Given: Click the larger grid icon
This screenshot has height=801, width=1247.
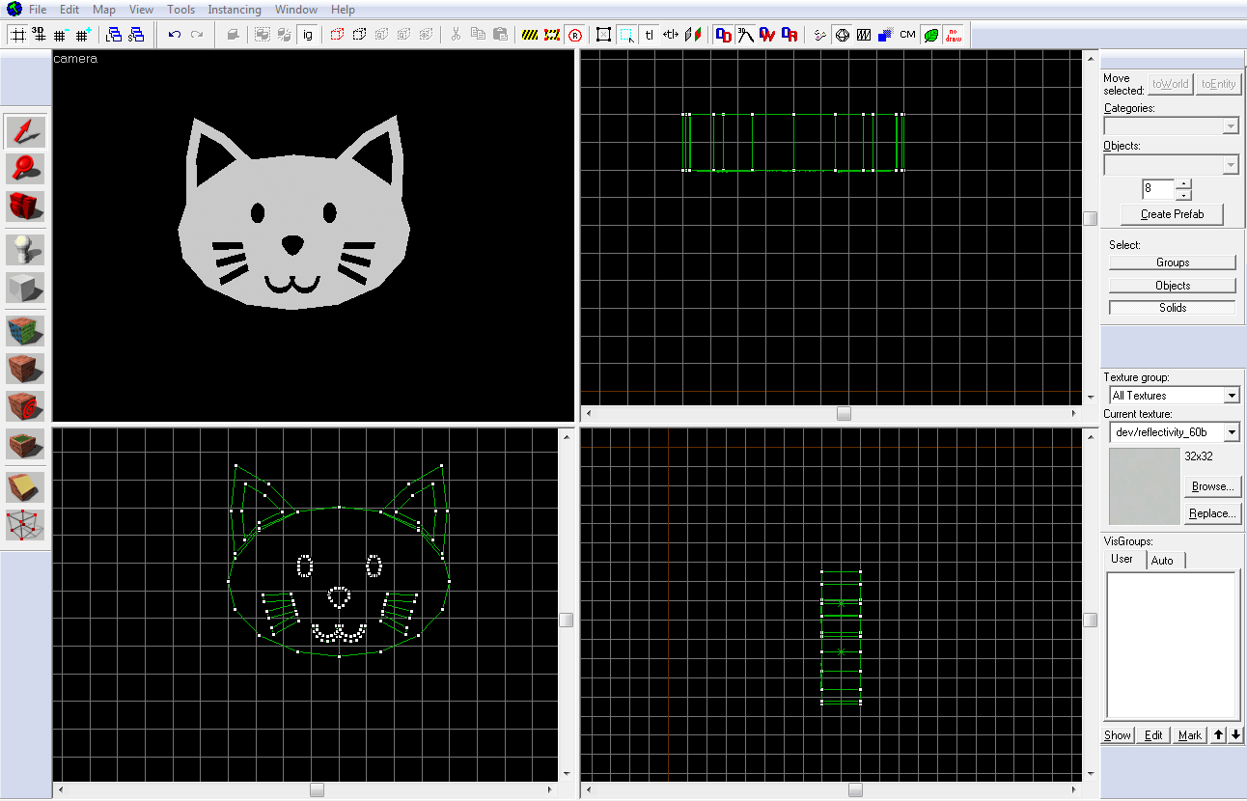Looking at the screenshot, I should [83, 35].
